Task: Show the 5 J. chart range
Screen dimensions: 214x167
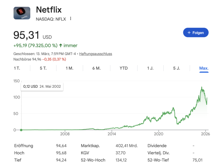Action: 177,68
